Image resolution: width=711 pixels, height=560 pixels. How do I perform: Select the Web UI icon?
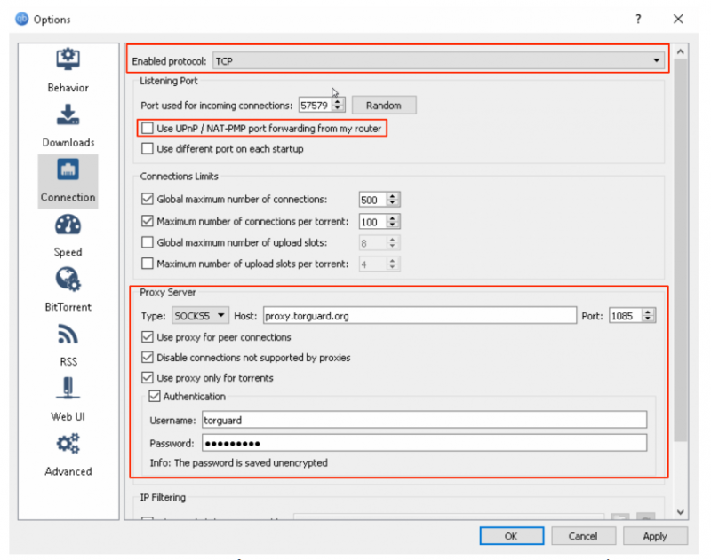(68, 389)
